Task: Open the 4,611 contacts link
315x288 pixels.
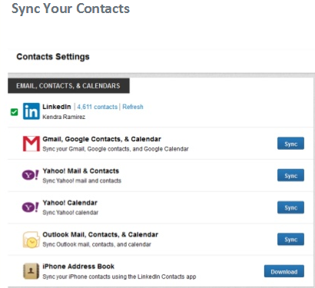Action: (x=98, y=107)
